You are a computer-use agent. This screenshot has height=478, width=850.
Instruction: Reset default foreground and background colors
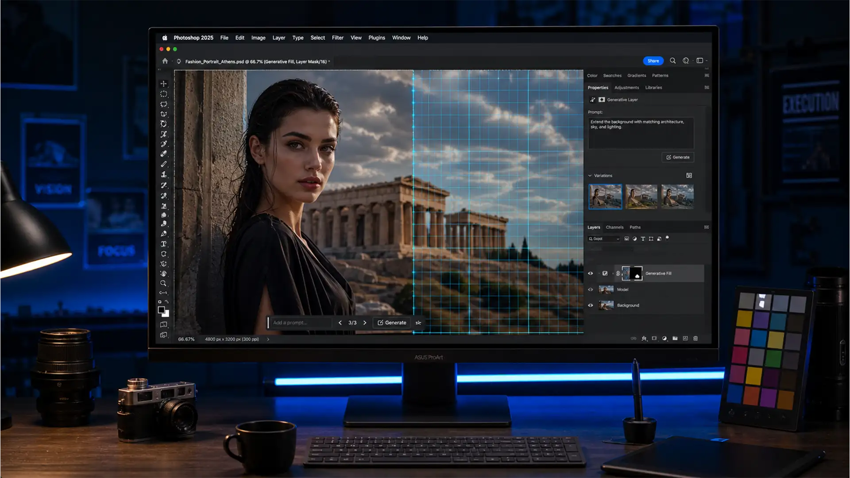point(160,302)
